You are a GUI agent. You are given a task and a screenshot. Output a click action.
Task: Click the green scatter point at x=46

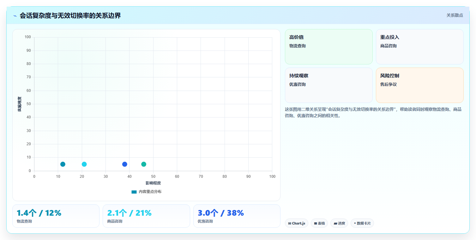click(144, 164)
